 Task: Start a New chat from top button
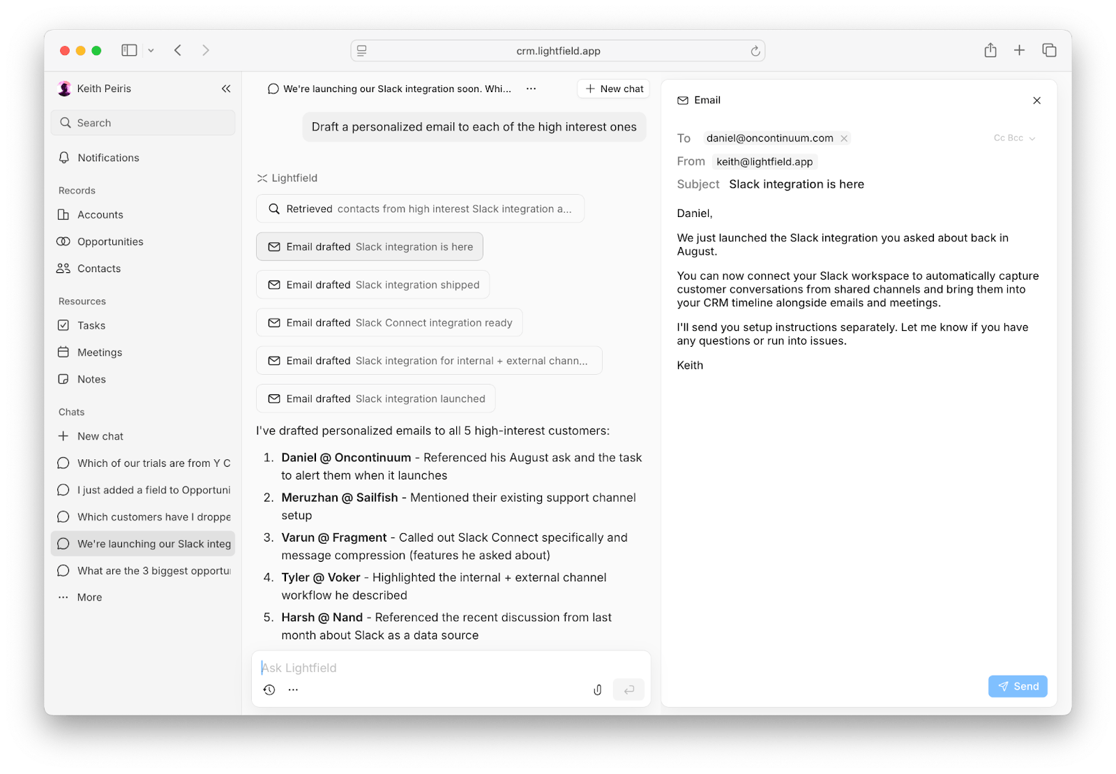[x=614, y=89]
